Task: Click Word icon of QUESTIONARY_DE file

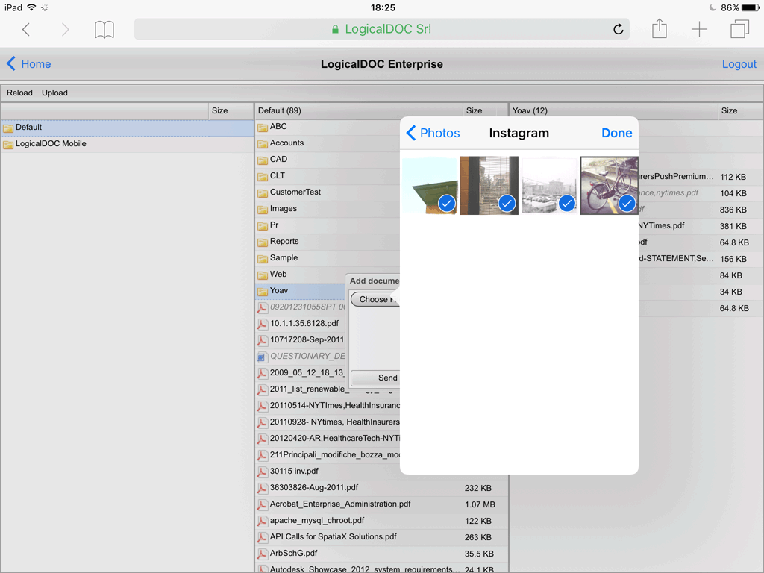Action: point(261,357)
